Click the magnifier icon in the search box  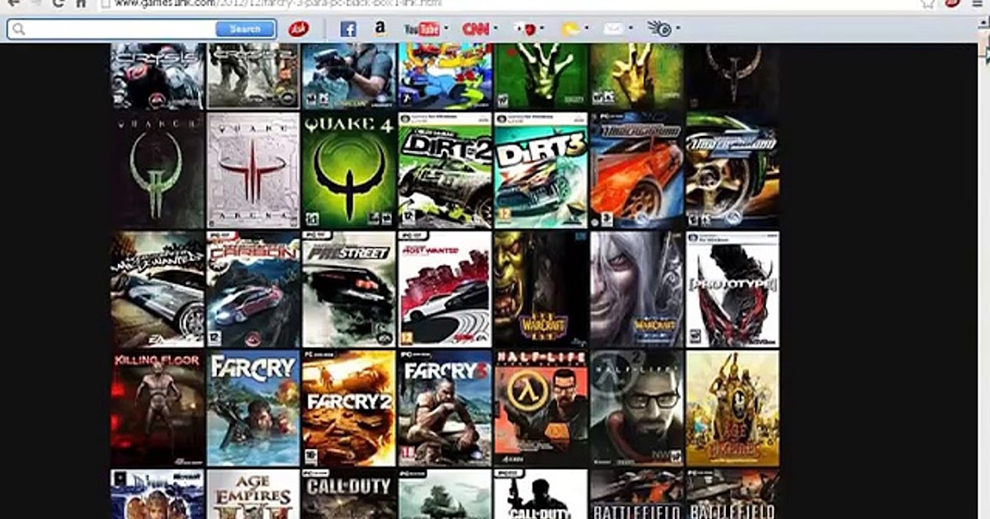point(19,29)
